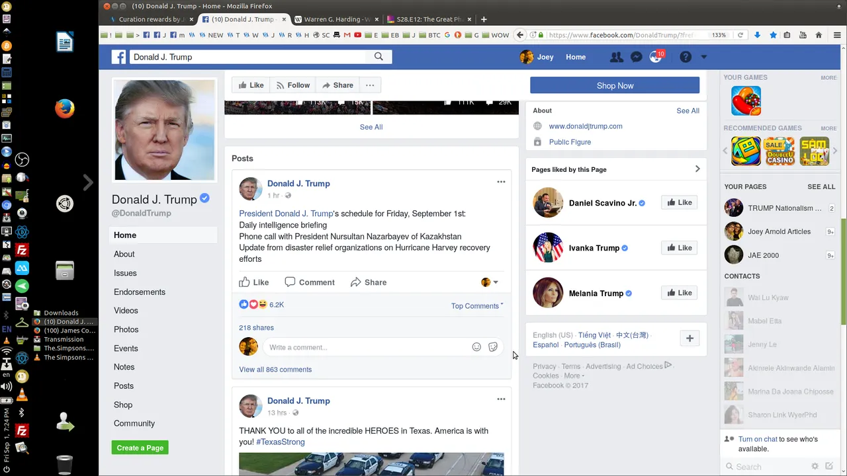Switch to Curation rewards browser tab
Viewport: 847px width, 476px height.
(150, 19)
